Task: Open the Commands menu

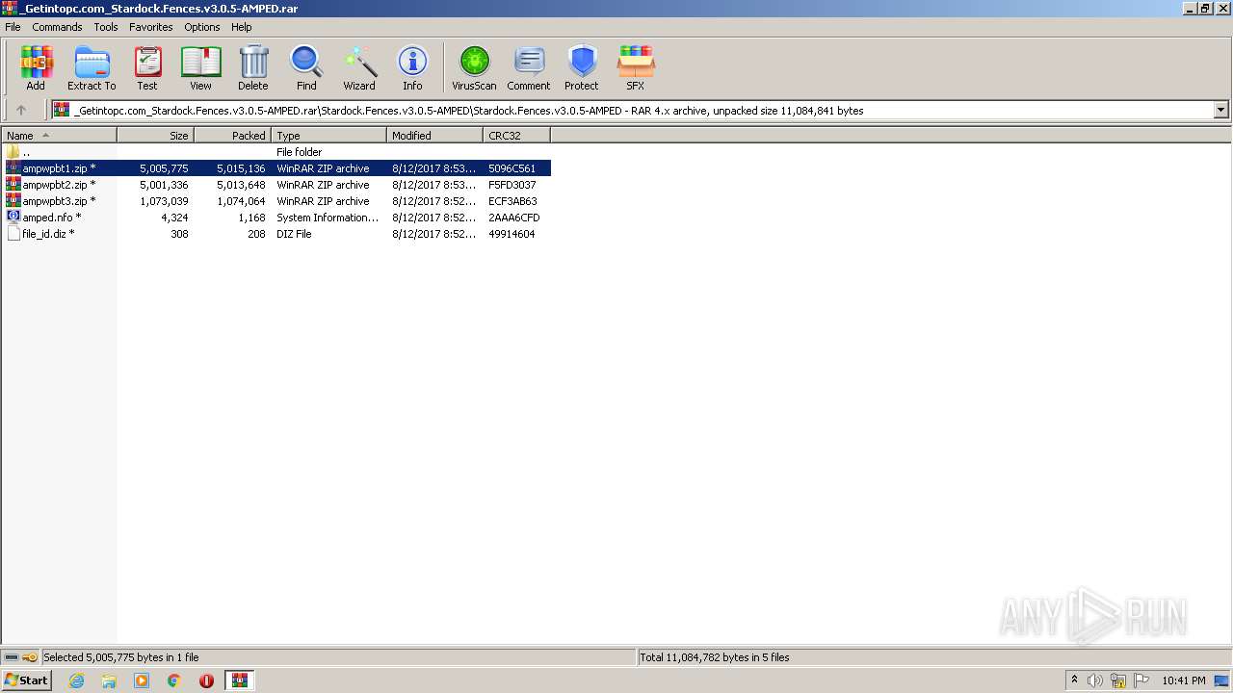Action: click(x=57, y=27)
